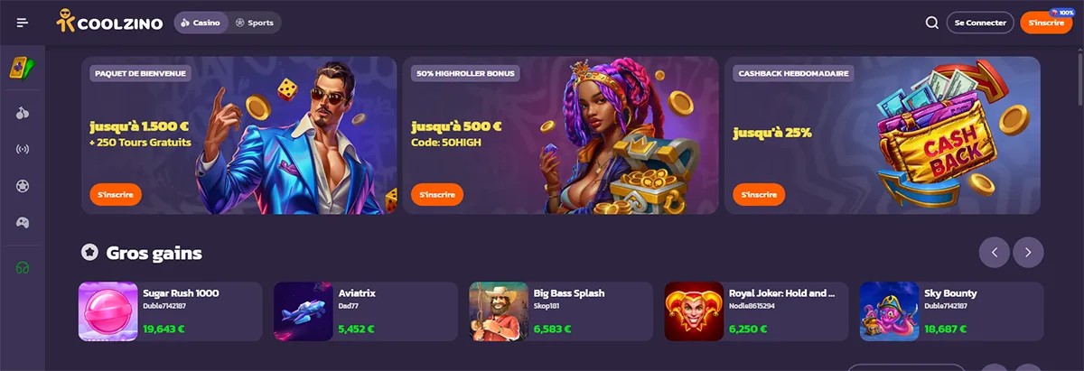Show next Gros gains with the right arrow
Screen dimensions: 1084x371
pos(1028,253)
